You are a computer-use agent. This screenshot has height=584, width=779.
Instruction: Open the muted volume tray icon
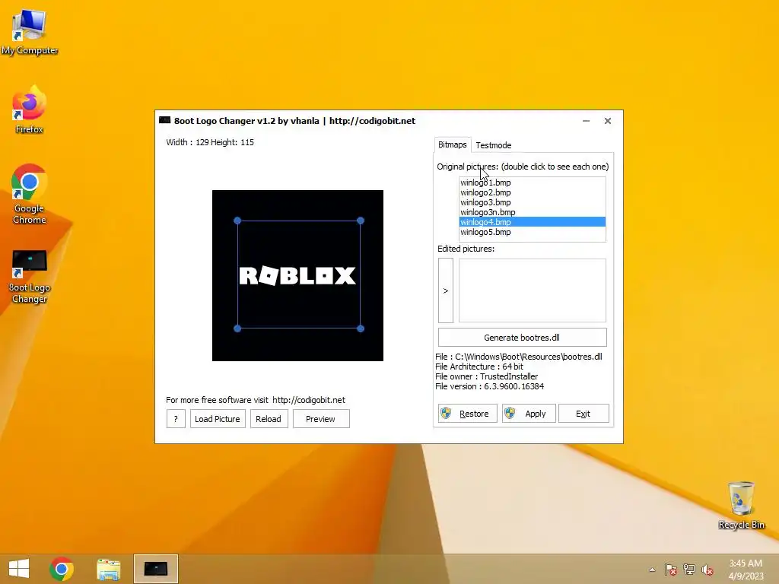pos(707,570)
